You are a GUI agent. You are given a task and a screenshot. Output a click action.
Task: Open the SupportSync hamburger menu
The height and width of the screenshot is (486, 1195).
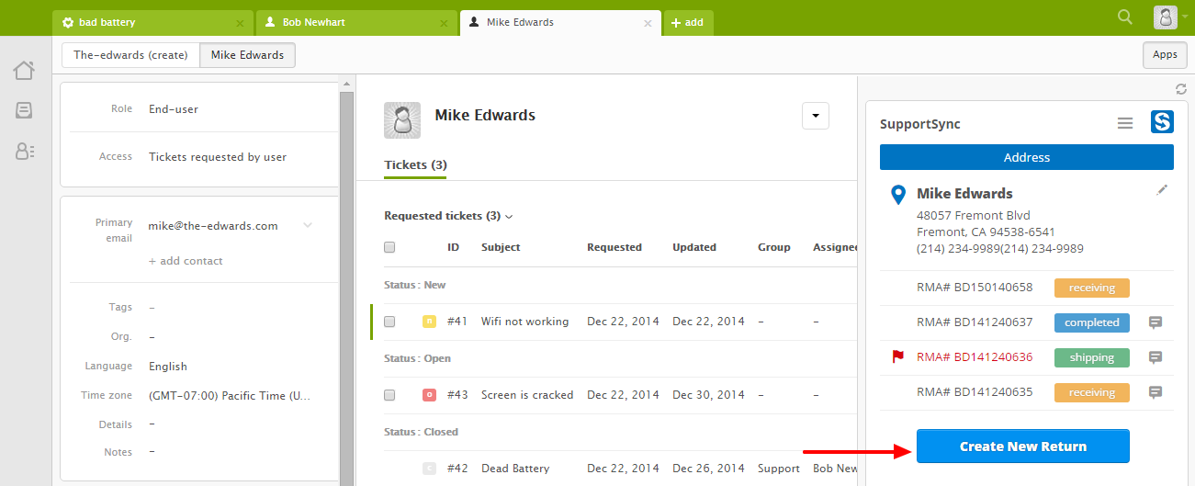coord(1125,123)
